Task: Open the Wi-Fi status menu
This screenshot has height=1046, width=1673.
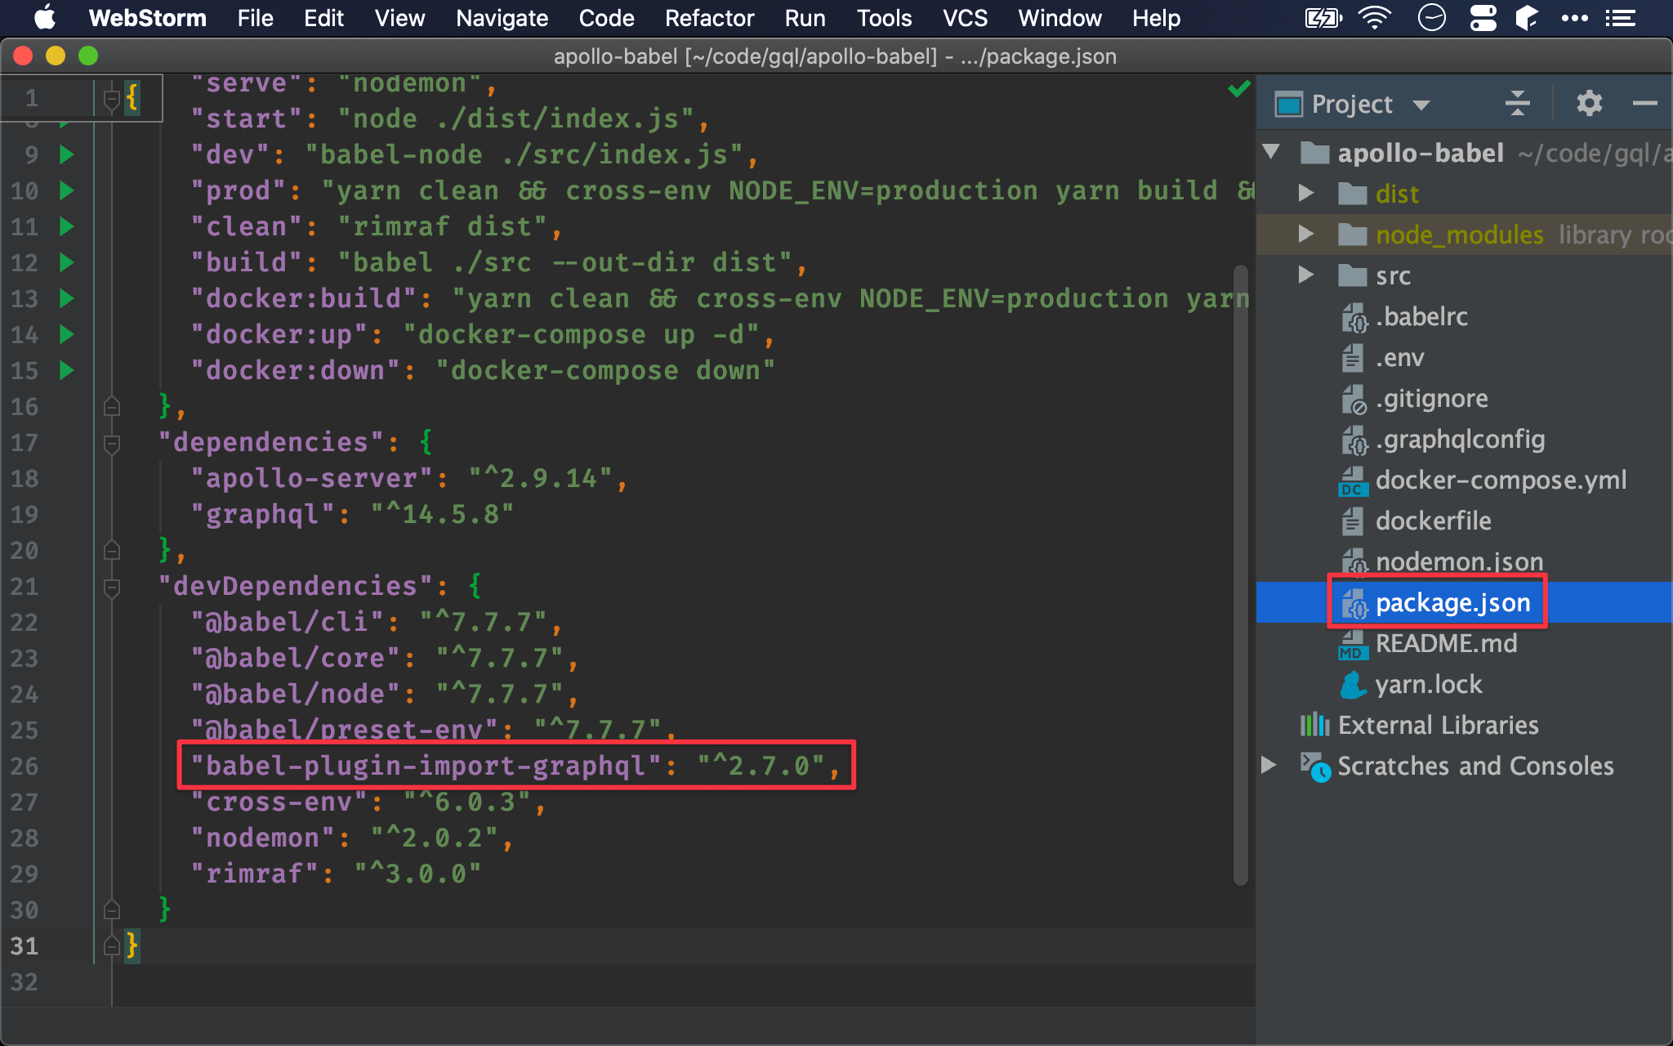Action: point(1375,17)
